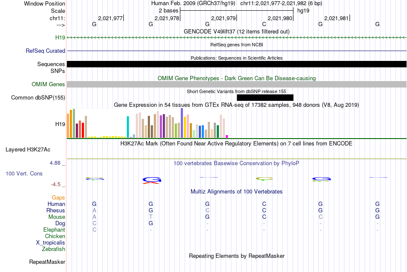Click the Repeating Elements by RepeatMasker title
407x272 pixels.
tap(236, 256)
